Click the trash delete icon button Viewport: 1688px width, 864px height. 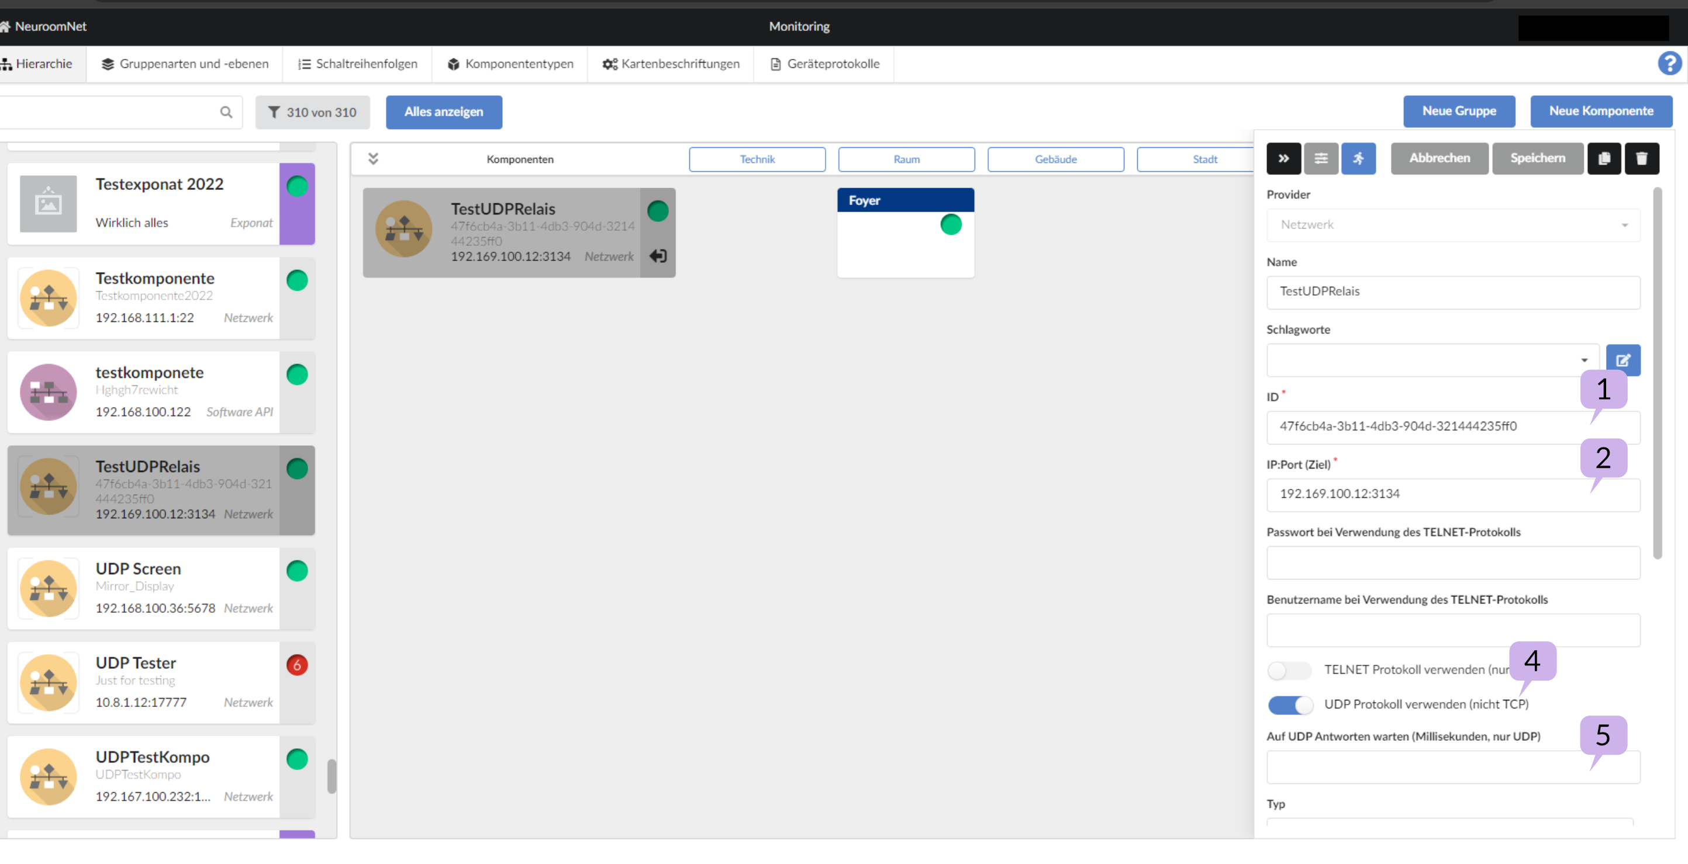pyautogui.click(x=1641, y=158)
